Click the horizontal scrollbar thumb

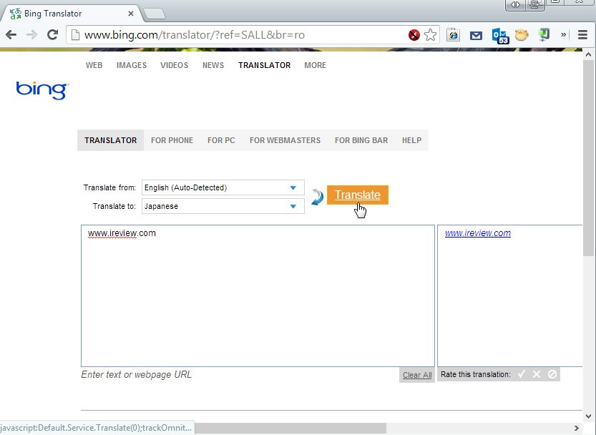pos(290,428)
